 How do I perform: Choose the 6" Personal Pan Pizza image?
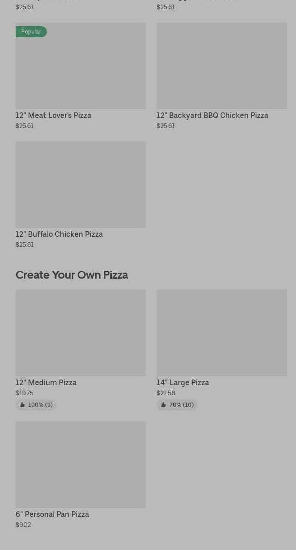coord(80,465)
